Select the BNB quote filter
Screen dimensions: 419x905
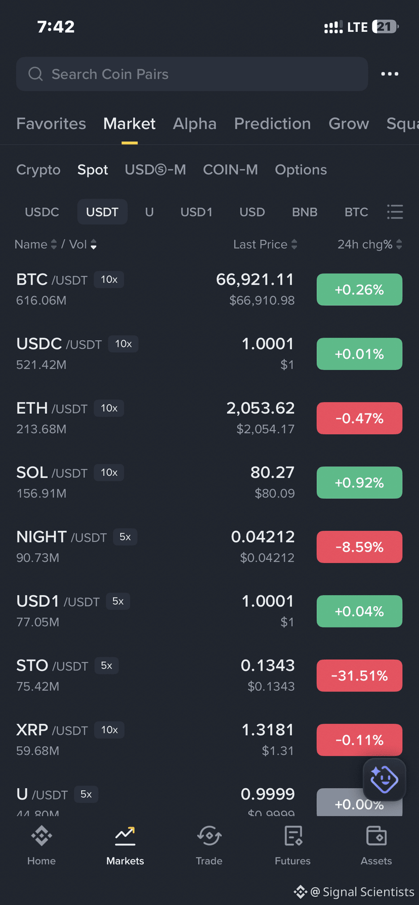click(305, 212)
